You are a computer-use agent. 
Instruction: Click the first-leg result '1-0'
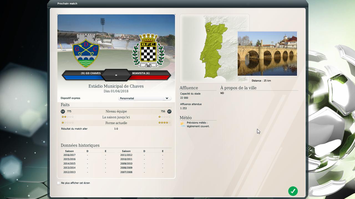point(116,129)
